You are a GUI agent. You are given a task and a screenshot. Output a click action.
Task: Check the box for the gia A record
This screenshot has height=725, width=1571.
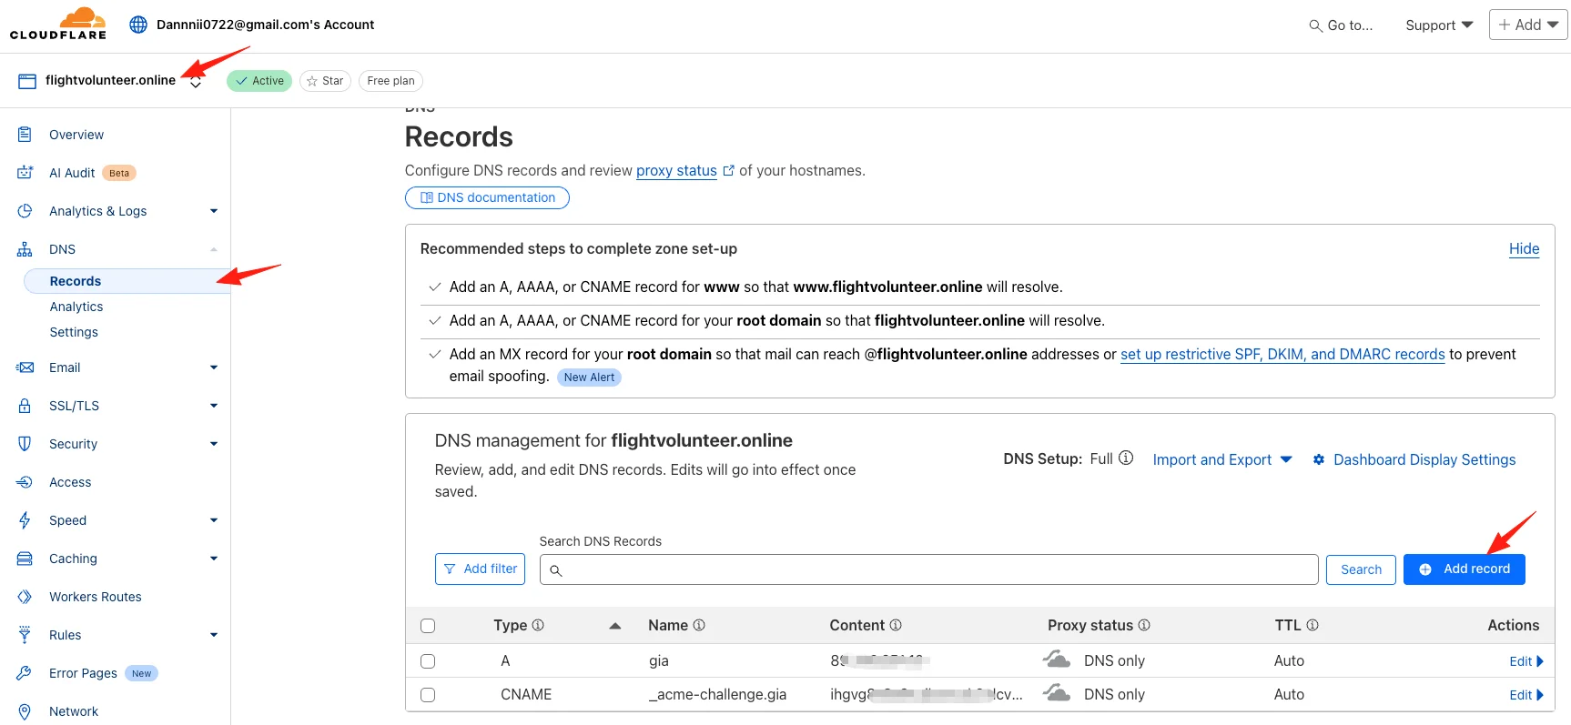[428, 661]
